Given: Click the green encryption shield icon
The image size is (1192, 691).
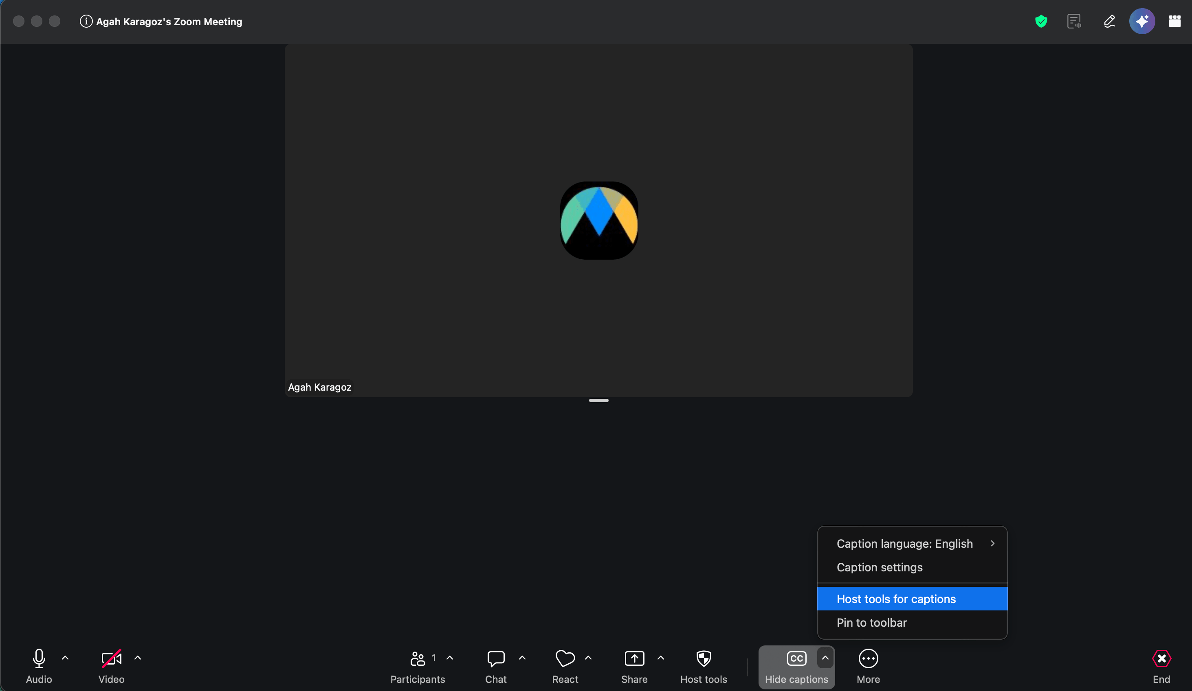Looking at the screenshot, I should pyautogui.click(x=1041, y=21).
